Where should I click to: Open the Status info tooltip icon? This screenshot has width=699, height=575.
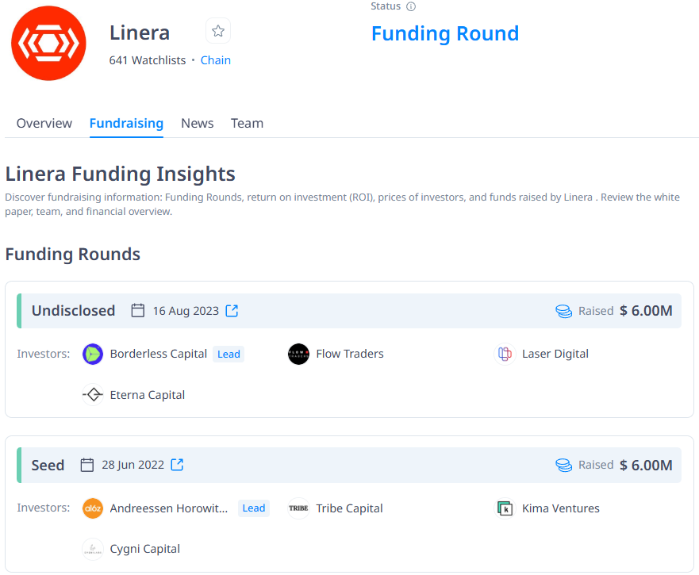point(411,6)
